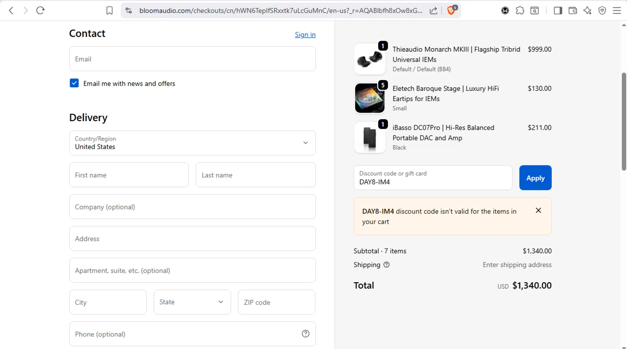The width and height of the screenshot is (627, 349).
Task: Focus the Address field
Action: [x=192, y=238]
